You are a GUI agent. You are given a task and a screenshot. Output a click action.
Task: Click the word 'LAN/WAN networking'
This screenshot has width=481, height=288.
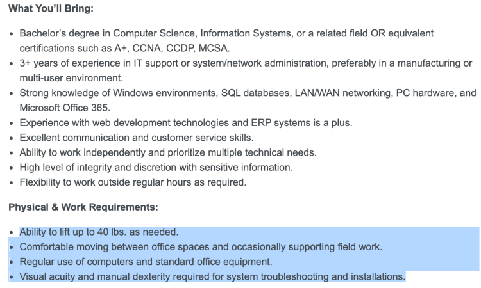pyautogui.click(x=344, y=93)
